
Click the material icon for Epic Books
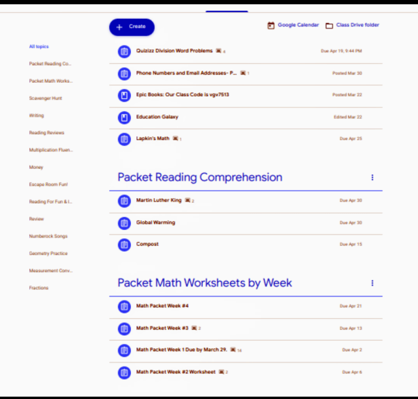tap(124, 96)
